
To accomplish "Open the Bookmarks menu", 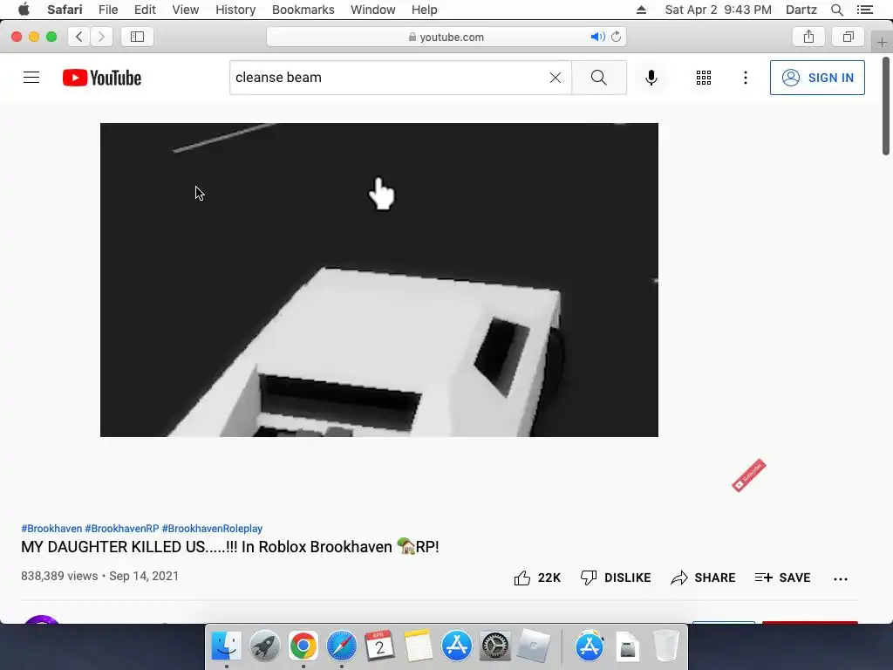I will click(303, 10).
